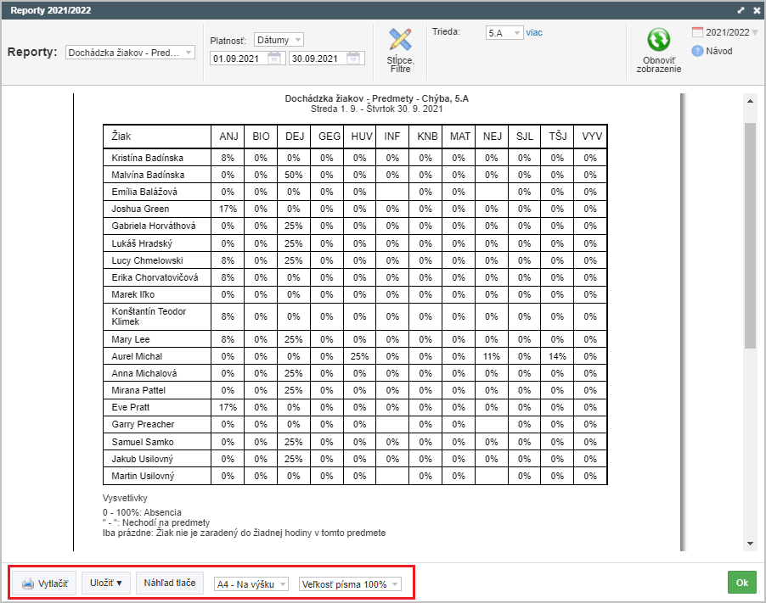The height and width of the screenshot is (603, 766).
Task: Select the row name Joshua Green
Action: [x=140, y=209]
